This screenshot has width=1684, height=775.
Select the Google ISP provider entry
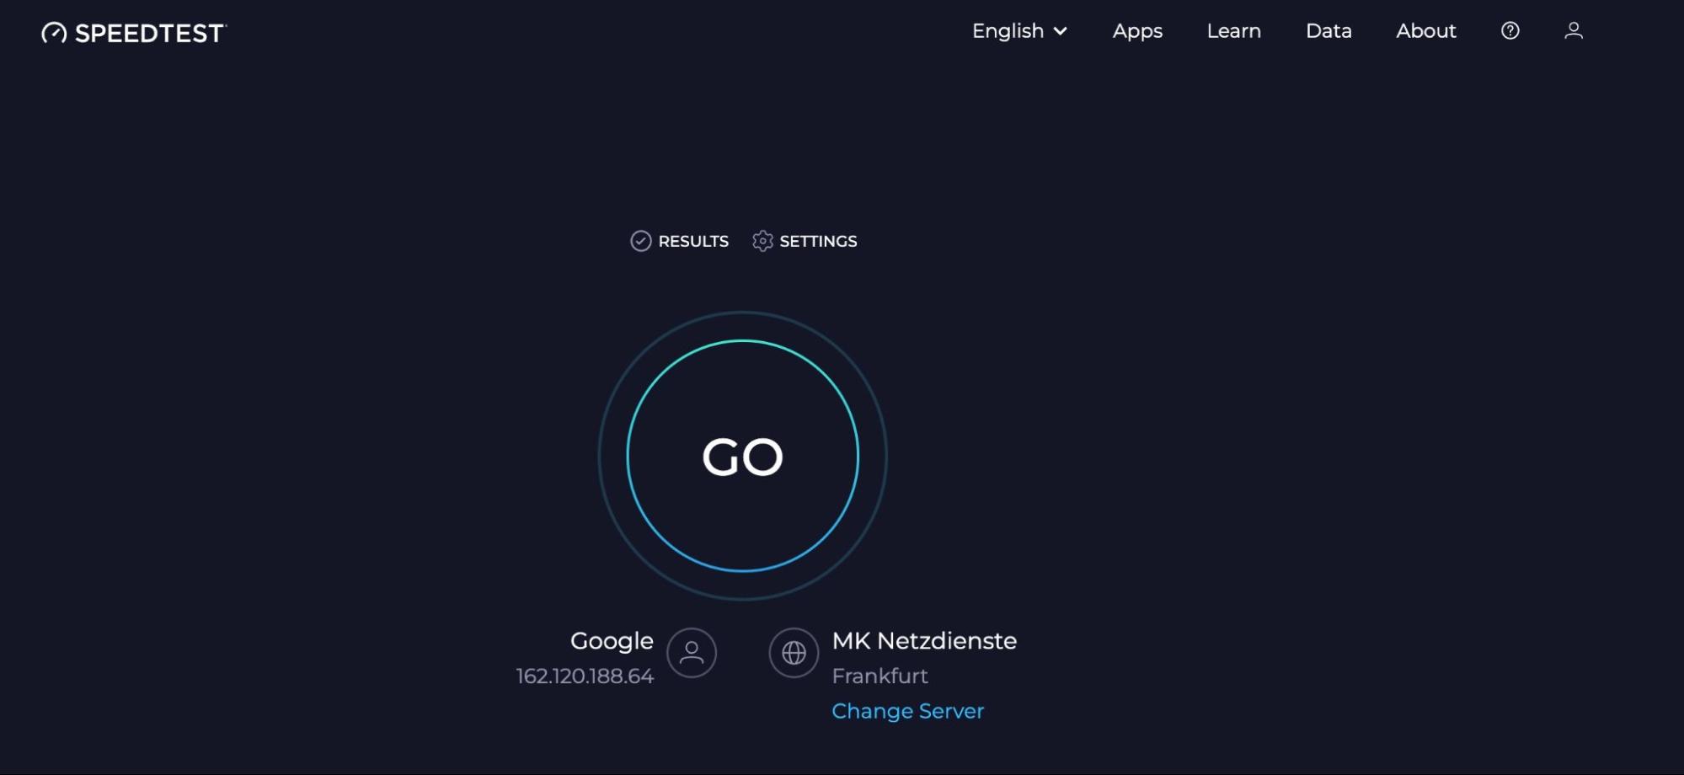click(612, 640)
